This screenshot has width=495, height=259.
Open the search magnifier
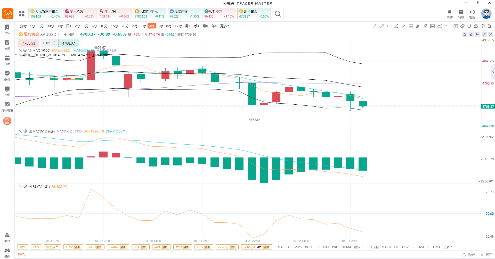tap(278, 14)
